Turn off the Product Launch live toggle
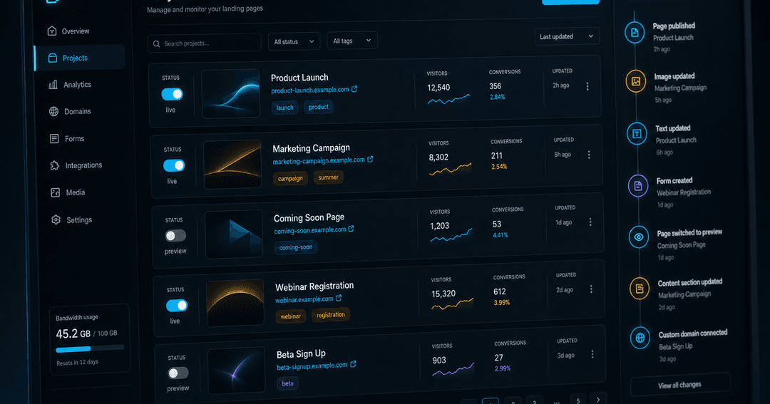The width and height of the screenshot is (770, 404). 173,94
